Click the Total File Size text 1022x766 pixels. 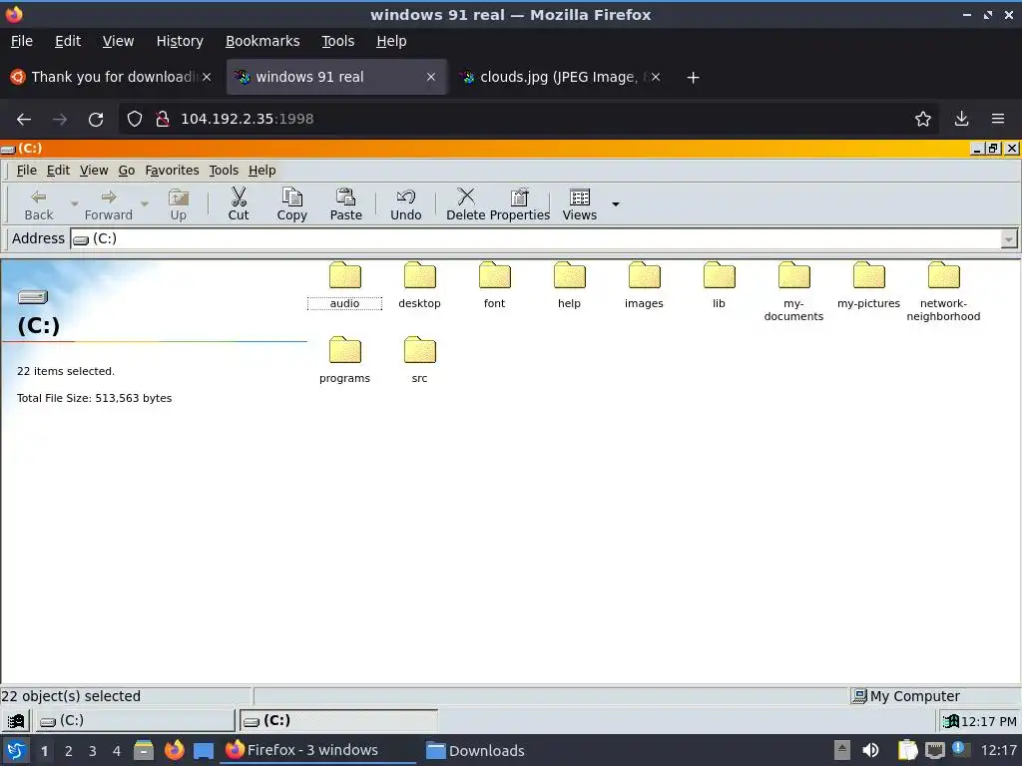[x=95, y=398]
